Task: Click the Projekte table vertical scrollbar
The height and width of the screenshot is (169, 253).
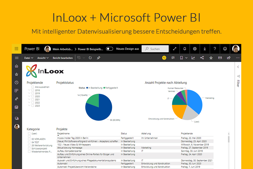Action: tap(229, 139)
